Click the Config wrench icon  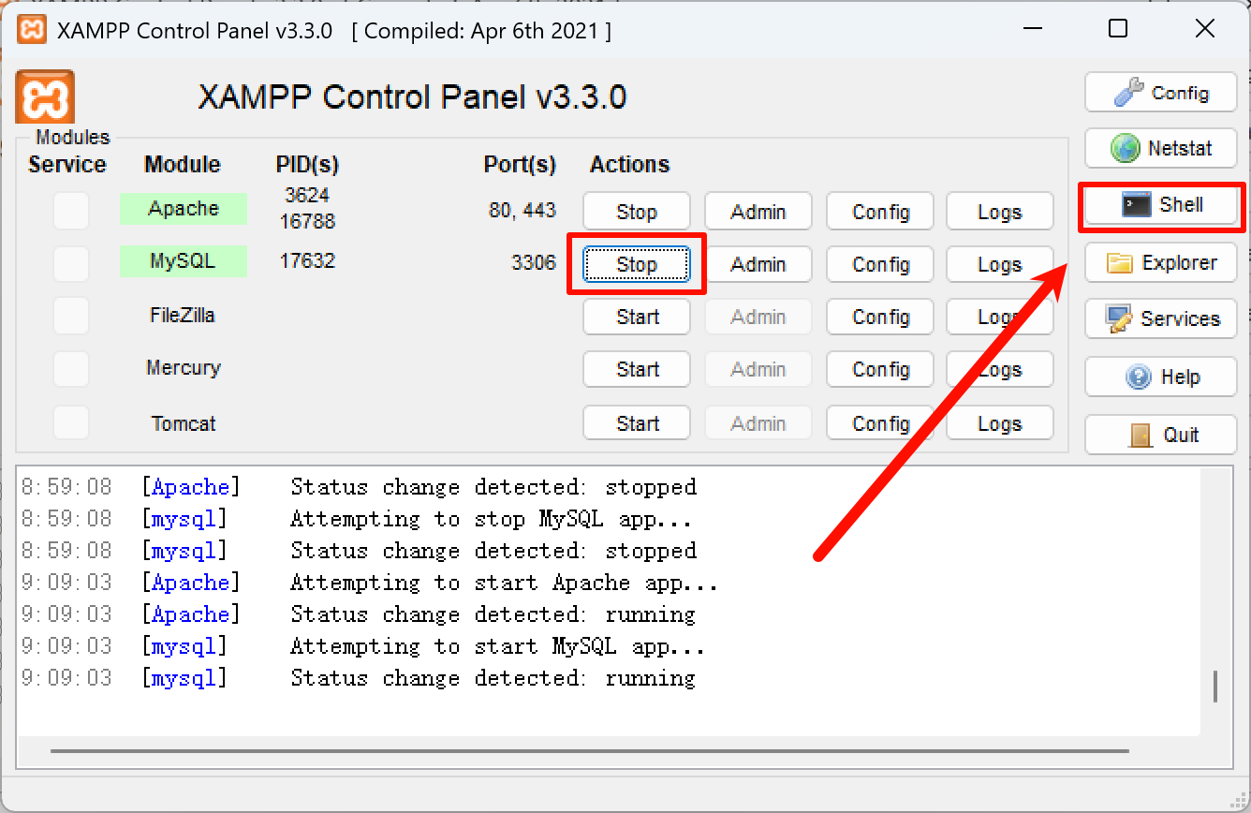coord(1161,92)
